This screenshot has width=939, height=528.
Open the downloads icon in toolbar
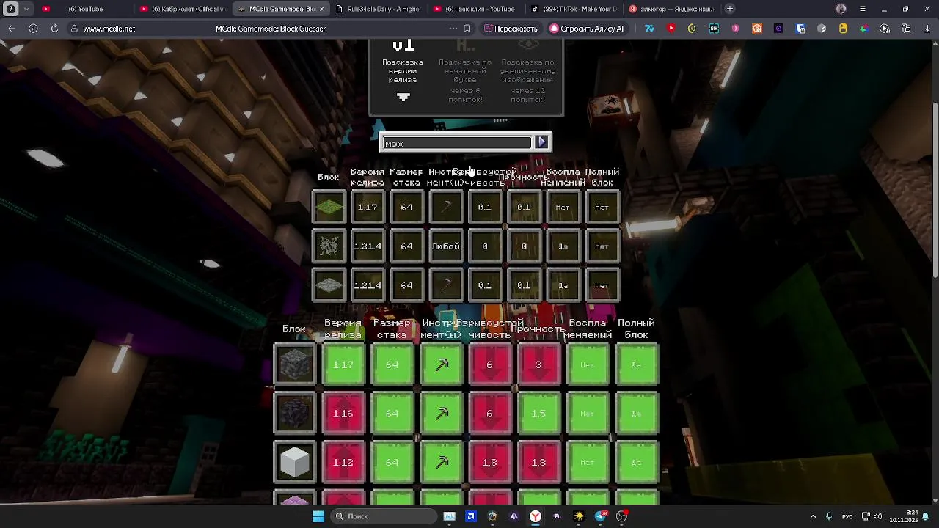click(x=927, y=29)
